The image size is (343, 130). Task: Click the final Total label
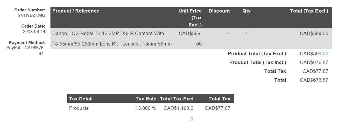(x=280, y=80)
